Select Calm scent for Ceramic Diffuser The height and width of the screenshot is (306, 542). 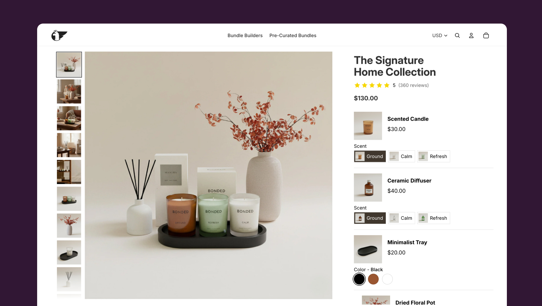point(401,218)
